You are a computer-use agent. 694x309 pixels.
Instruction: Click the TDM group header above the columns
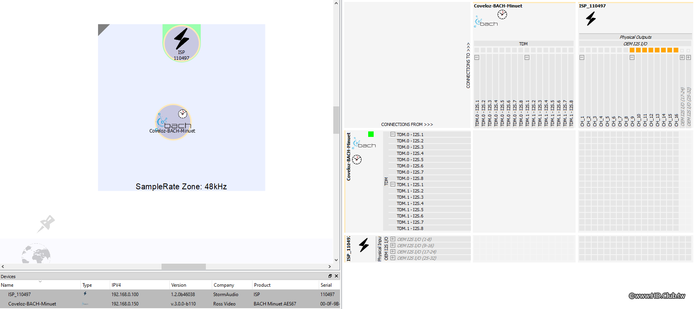coord(523,44)
